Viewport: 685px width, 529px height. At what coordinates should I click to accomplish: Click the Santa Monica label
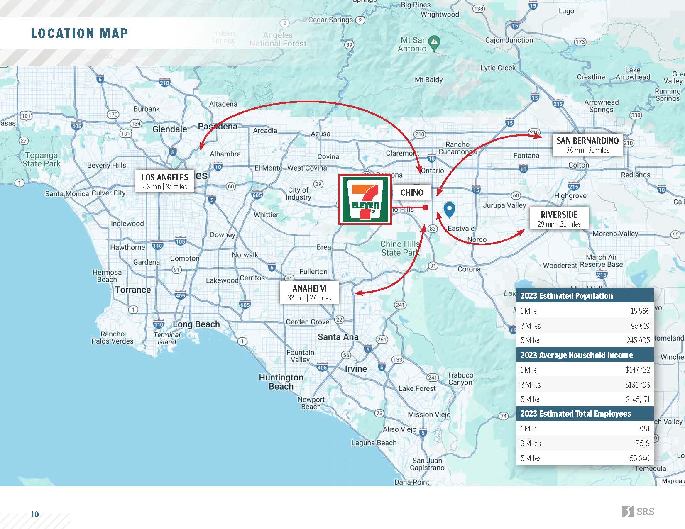(x=67, y=193)
